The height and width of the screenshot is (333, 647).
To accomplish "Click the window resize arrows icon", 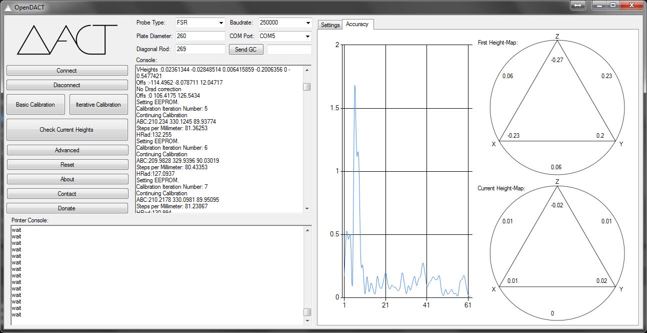I will (577, 5).
